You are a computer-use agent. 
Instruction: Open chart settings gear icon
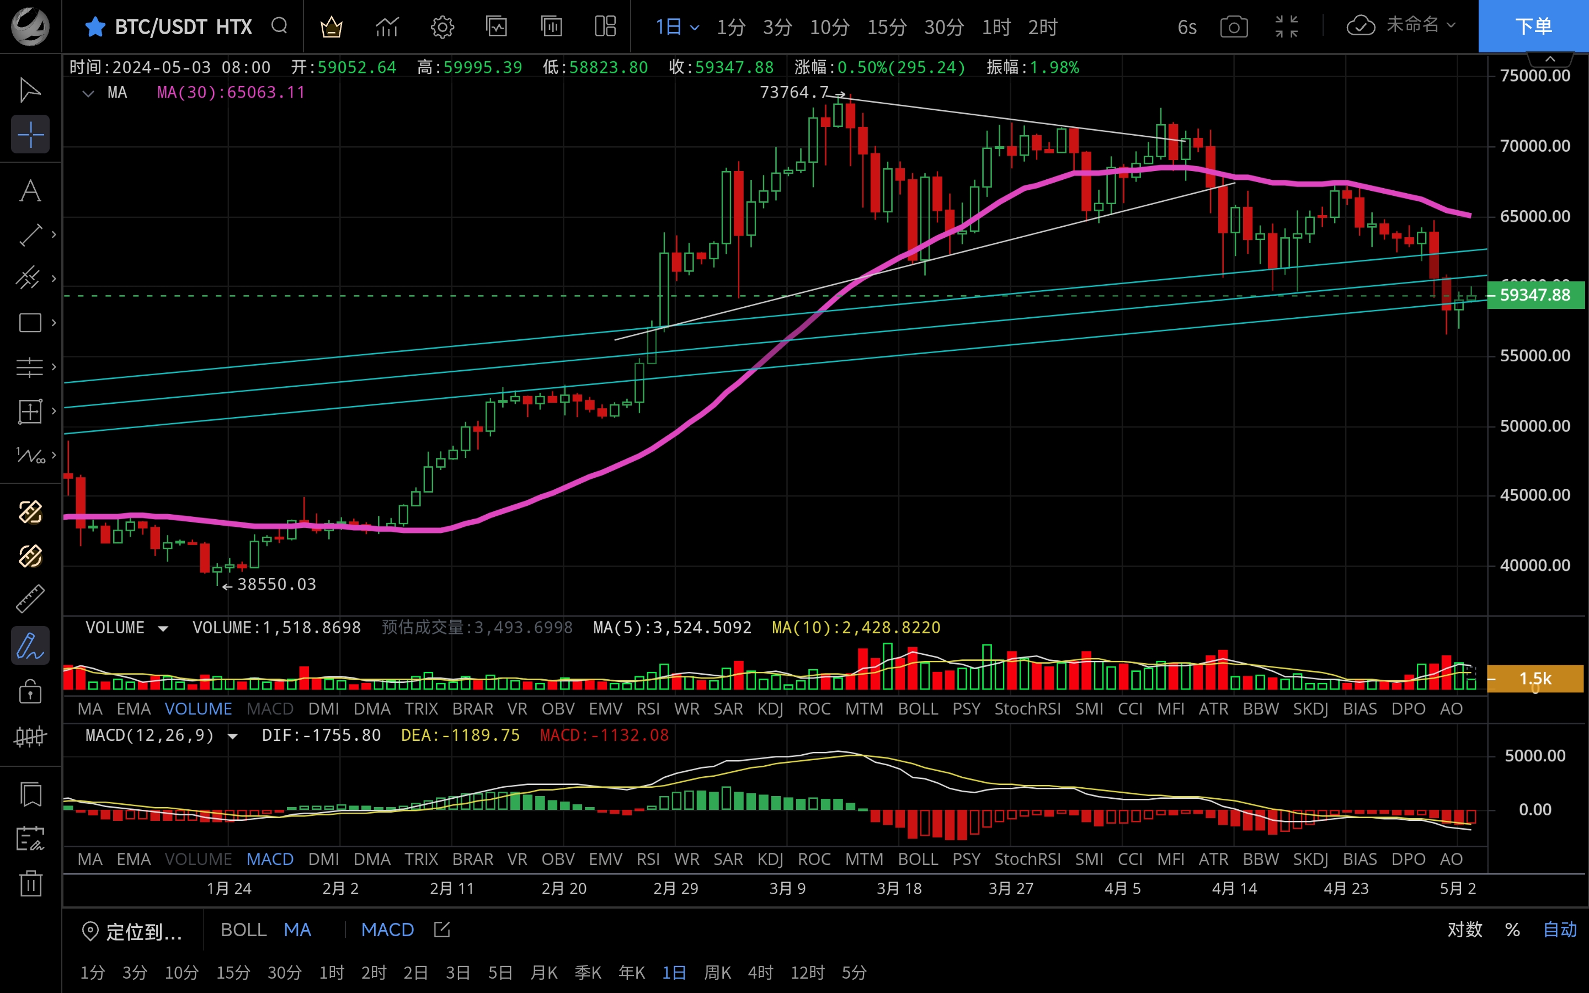[x=442, y=27]
